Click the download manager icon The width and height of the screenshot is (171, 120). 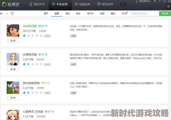point(123,4)
